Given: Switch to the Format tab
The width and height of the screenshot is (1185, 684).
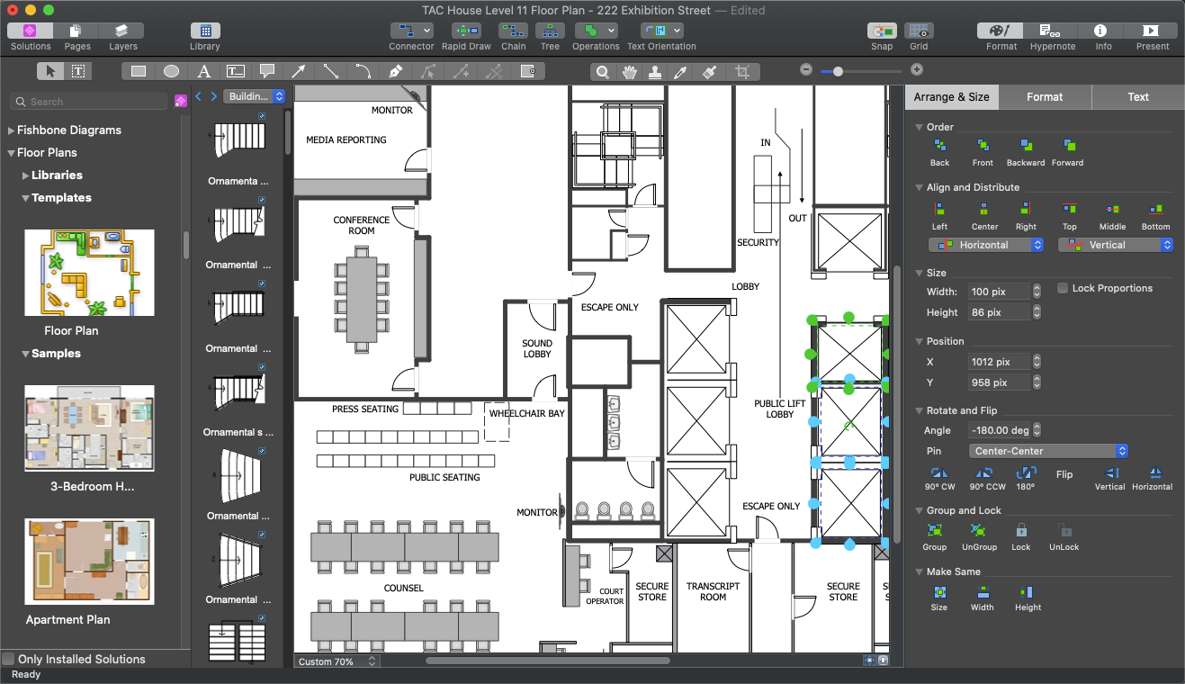Looking at the screenshot, I should click(x=1045, y=97).
